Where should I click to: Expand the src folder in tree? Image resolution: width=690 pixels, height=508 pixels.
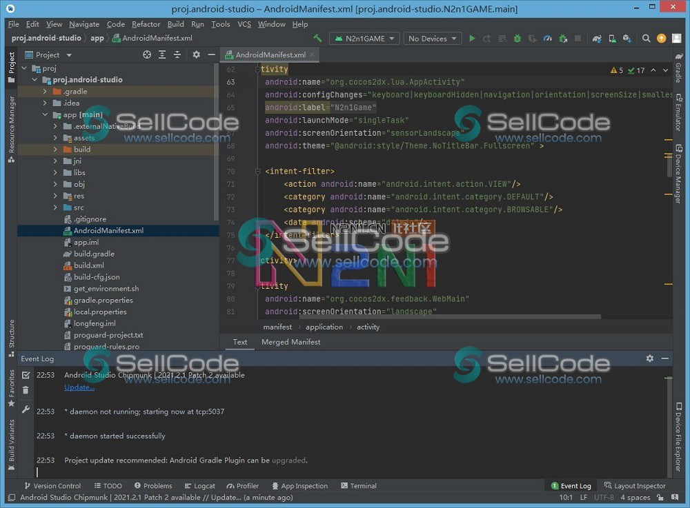(x=56, y=207)
